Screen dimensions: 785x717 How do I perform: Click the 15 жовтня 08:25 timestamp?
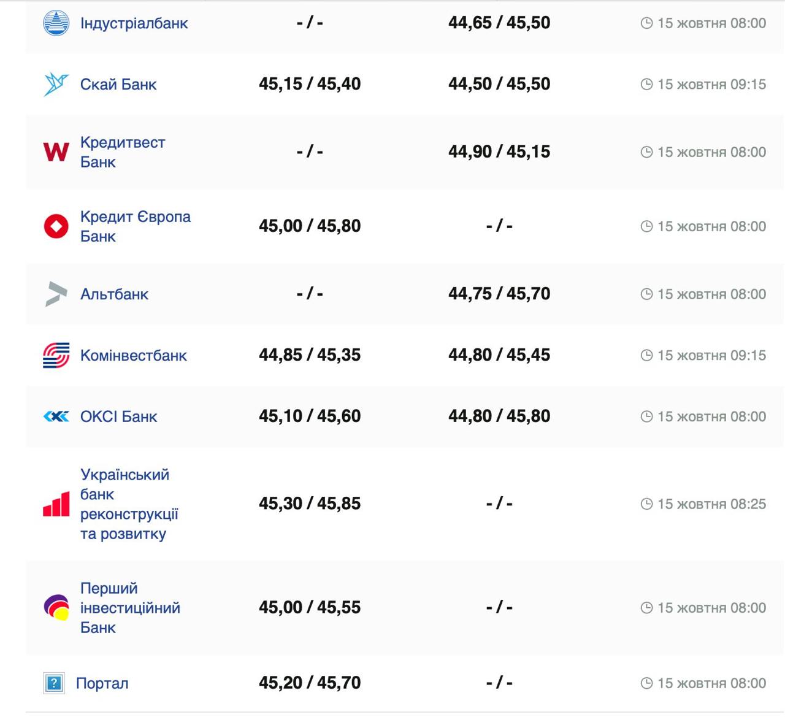pyautogui.click(x=711, y=504)
